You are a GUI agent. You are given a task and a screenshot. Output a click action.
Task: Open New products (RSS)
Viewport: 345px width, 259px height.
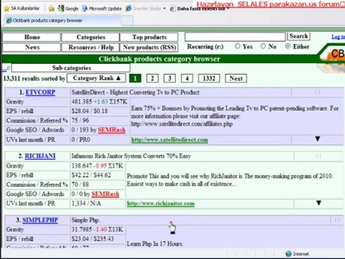click(149, 47)
